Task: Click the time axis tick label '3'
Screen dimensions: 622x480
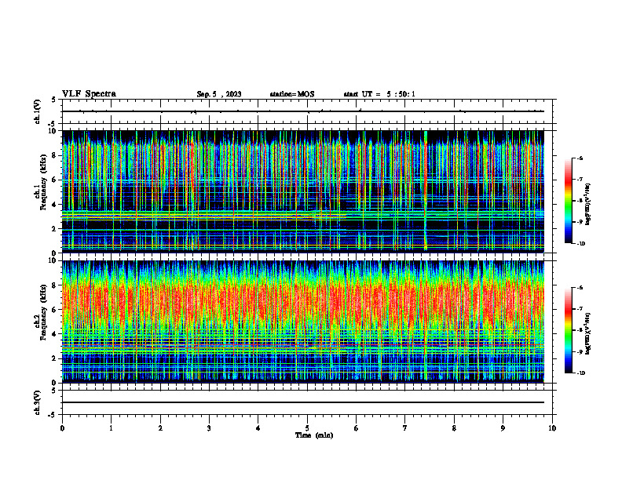Action: pos(209,428)
